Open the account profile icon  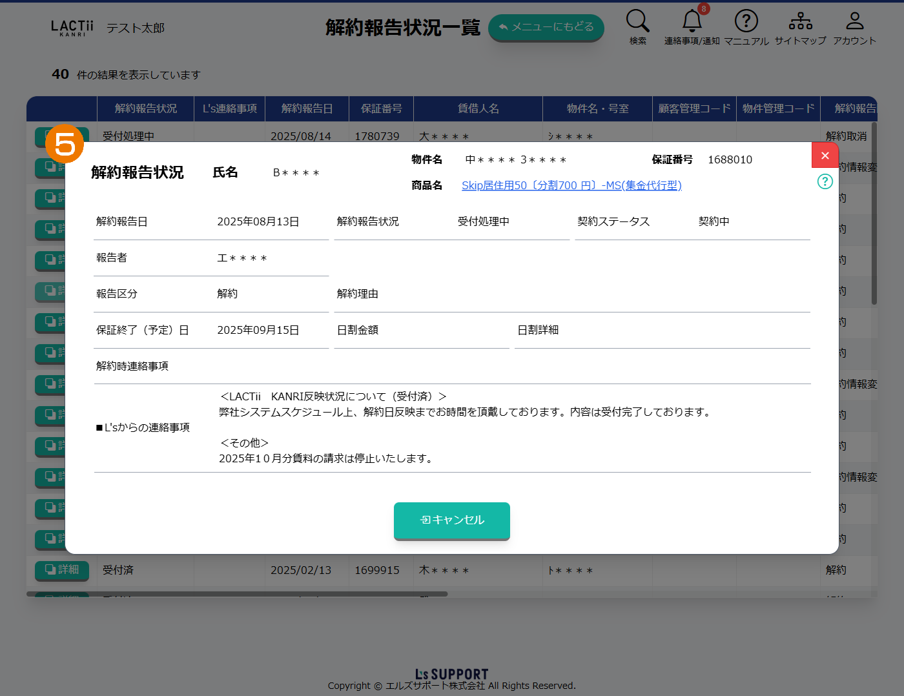click(x=854, y=21)
